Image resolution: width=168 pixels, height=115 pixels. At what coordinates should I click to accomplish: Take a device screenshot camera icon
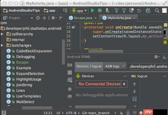70,65
